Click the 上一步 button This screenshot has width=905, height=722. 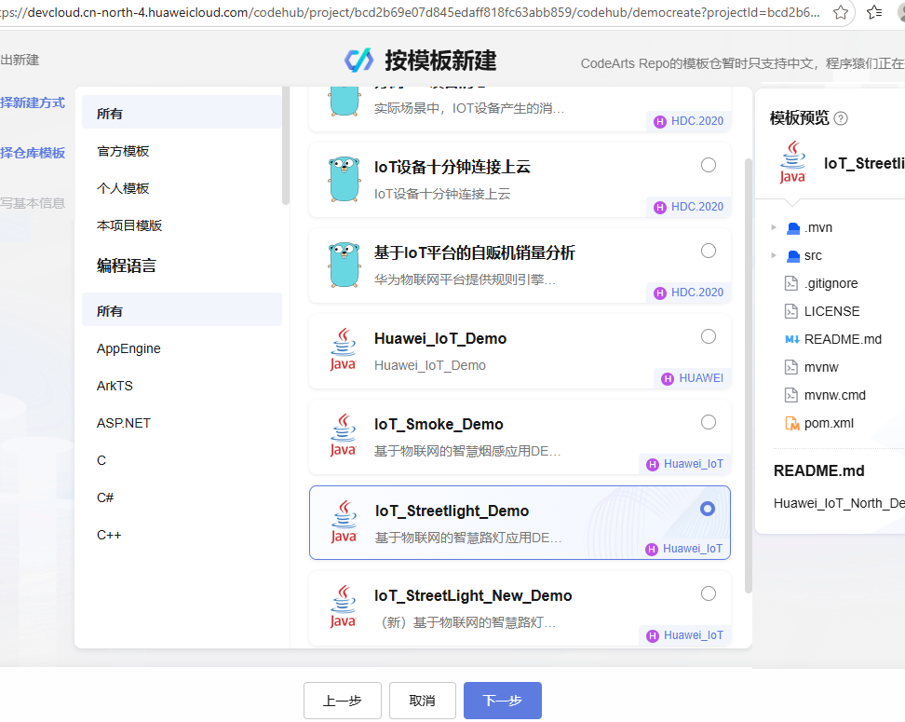pos(343,701)
